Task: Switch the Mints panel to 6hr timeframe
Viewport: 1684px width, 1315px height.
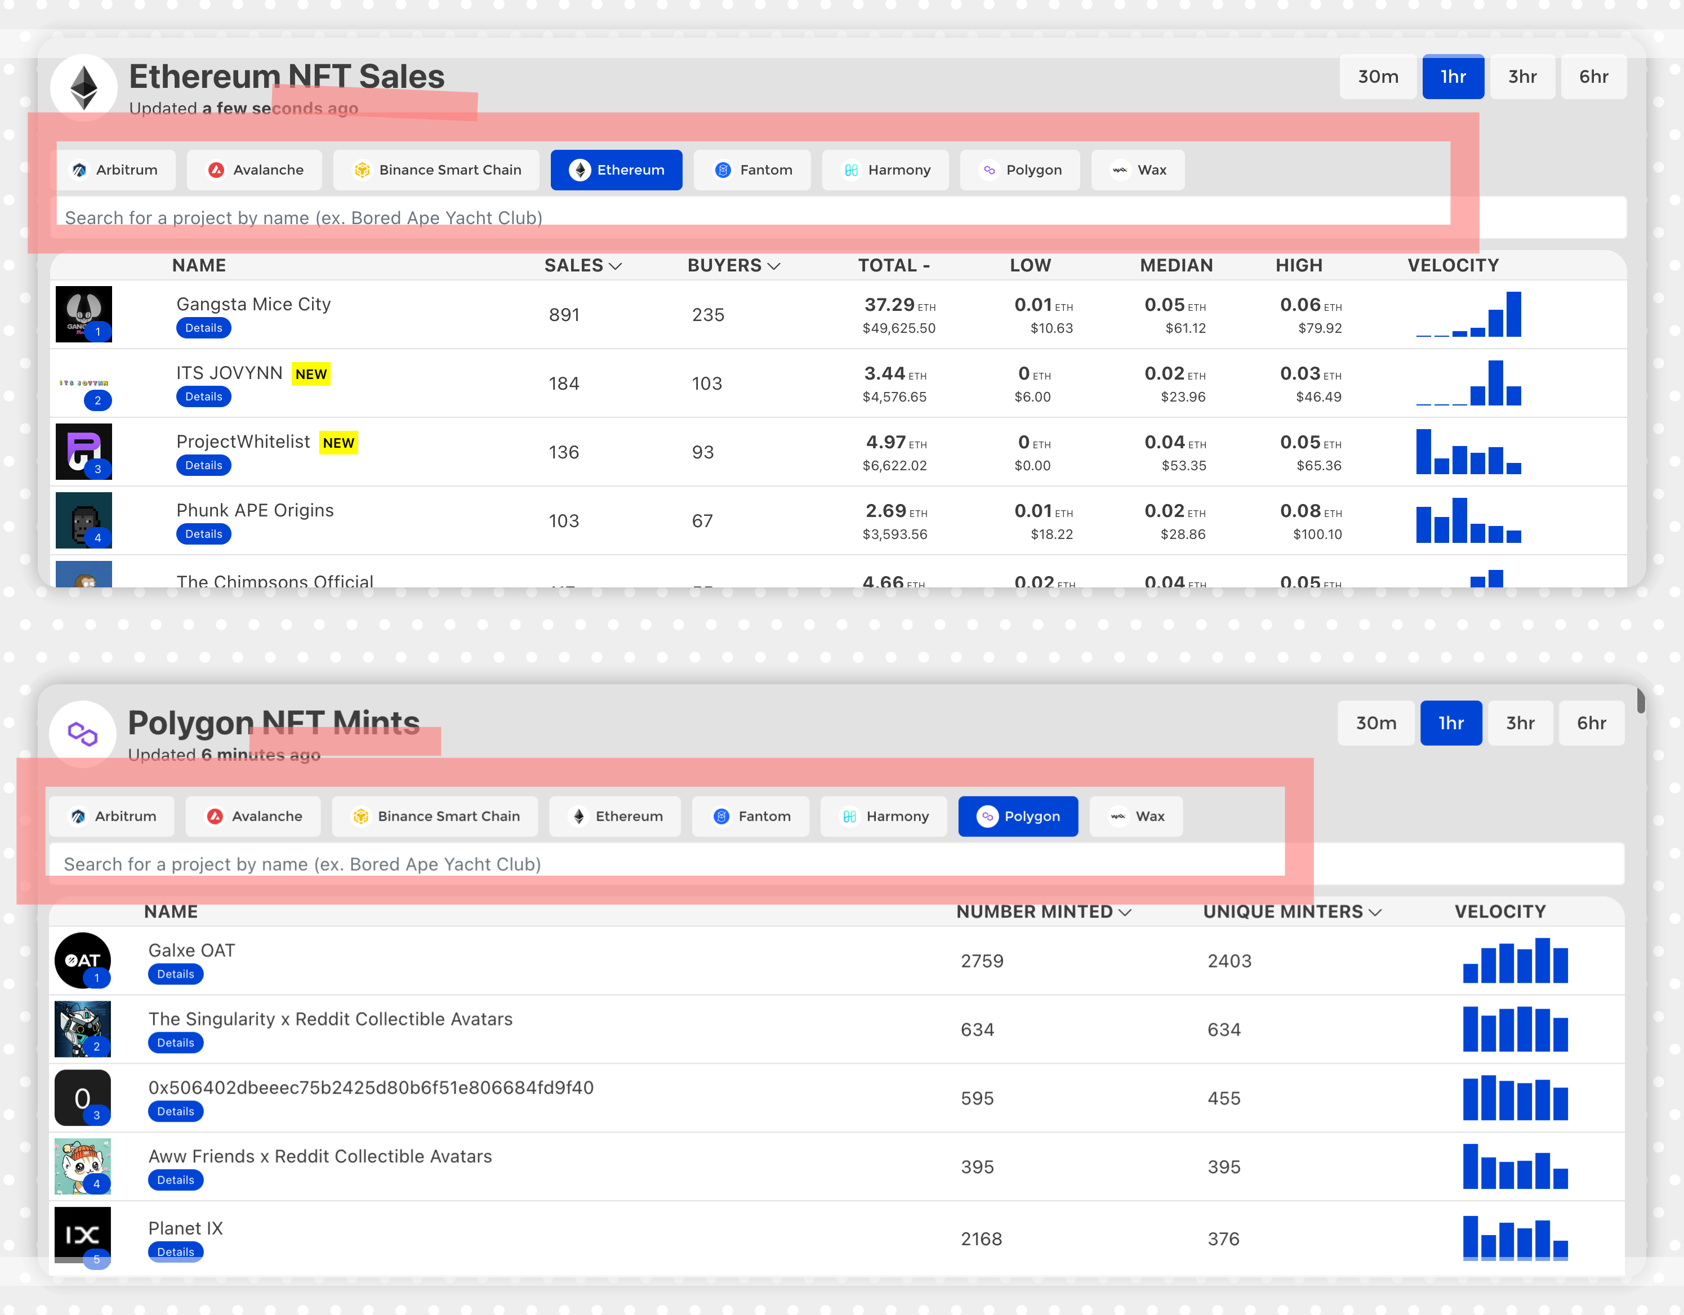Action: click(1592, 723)
